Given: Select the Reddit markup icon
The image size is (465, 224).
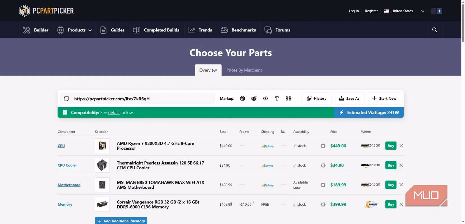Looking at the screenshot, I should point(254,99).
